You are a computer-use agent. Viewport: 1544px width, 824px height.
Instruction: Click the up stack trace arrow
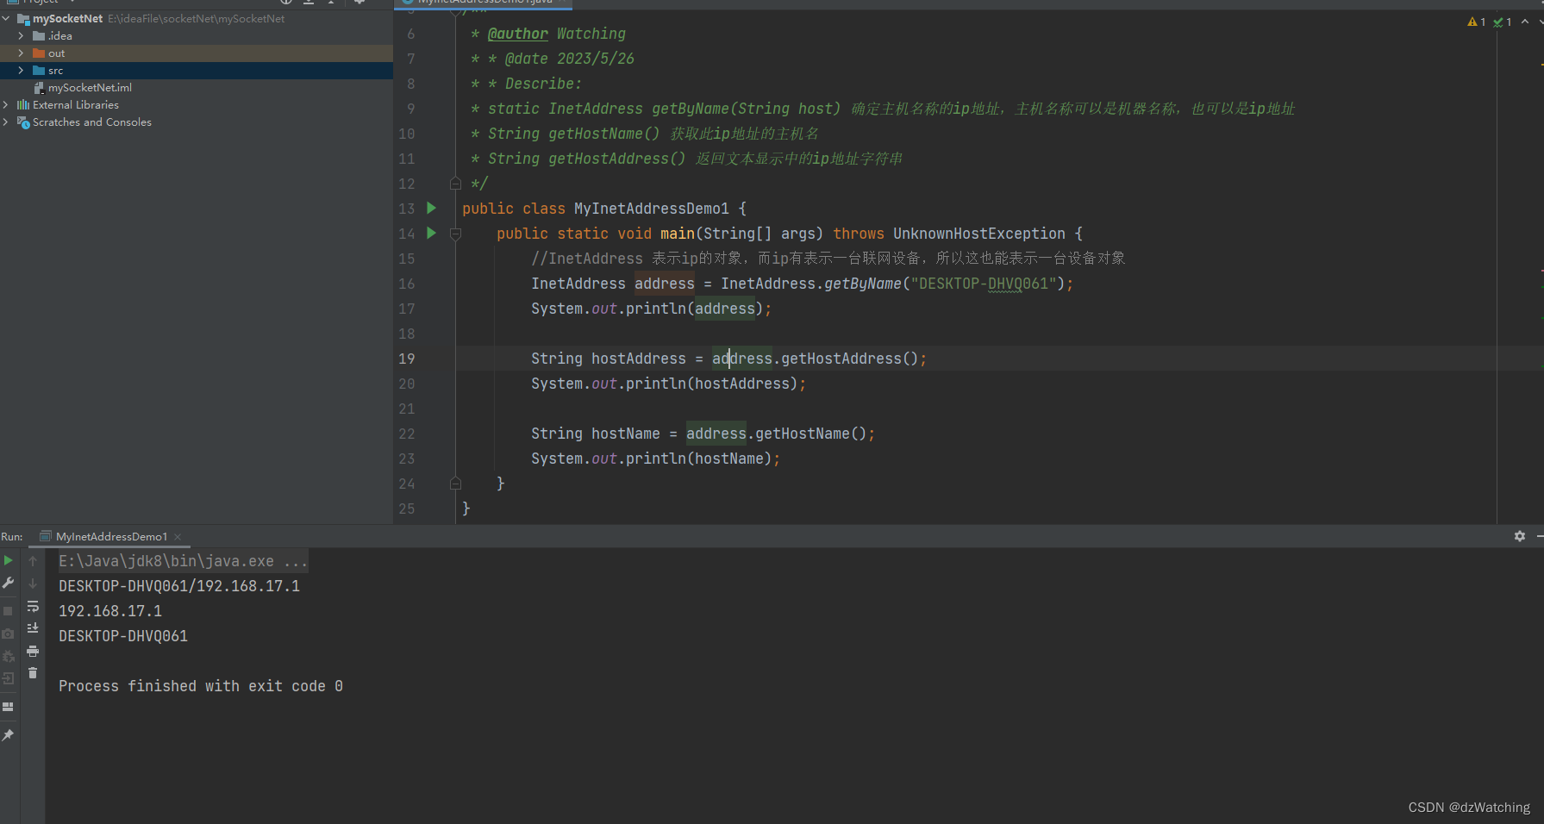click(x=33, y=560)
